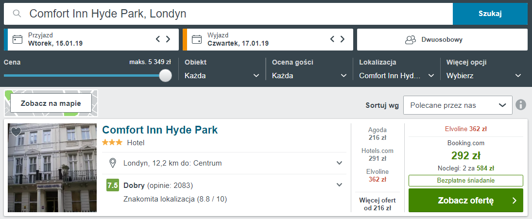Image resolution: width=532 pixels, height=219 pixels.
Task: Click the Cena price slider handle
Action: click(x=165, y=75)
